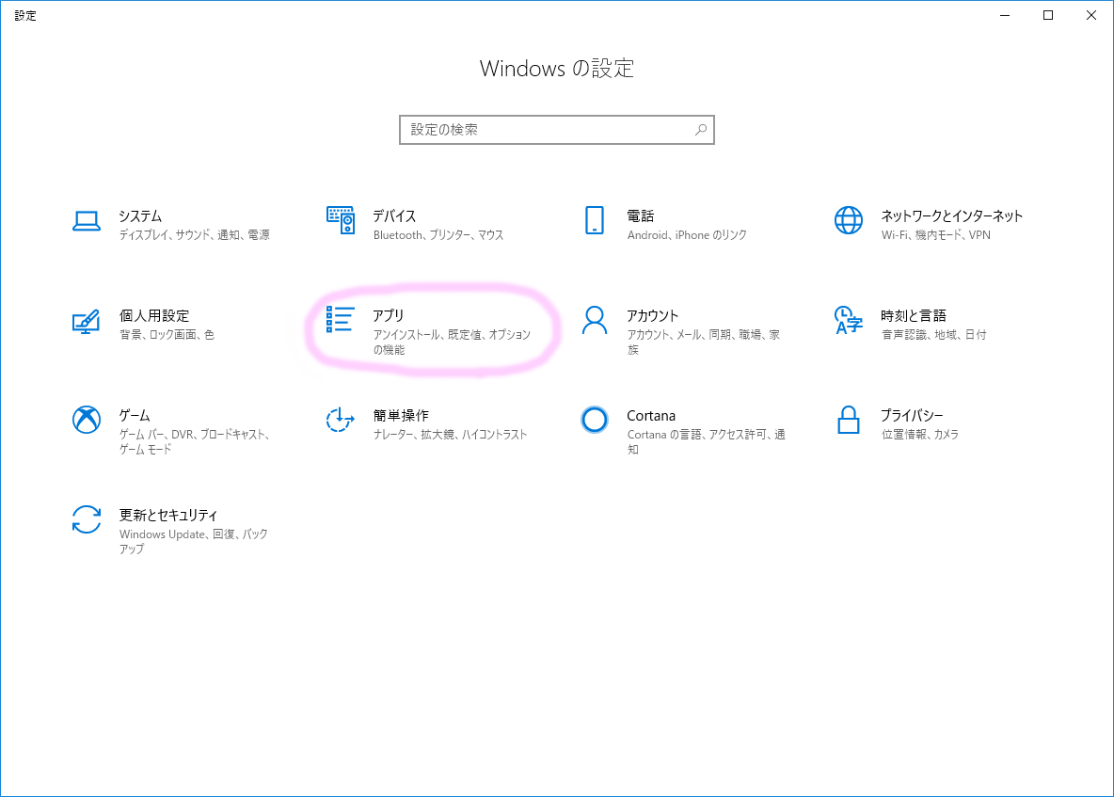Click the magnifier icon in search box
The image size is (1114, 797).
click(x=701, y=129)
